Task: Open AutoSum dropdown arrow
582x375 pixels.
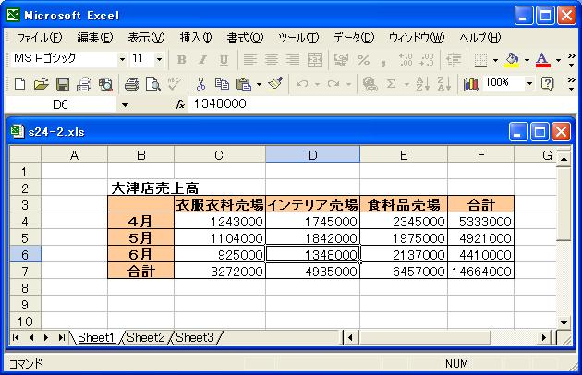Action: pyautogui.click(x=406, y=84)
